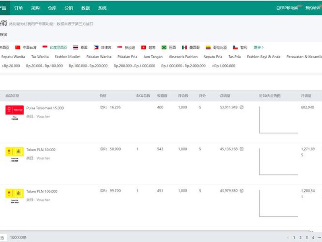Click the 评论数 column header

click(x=183, y=96)
